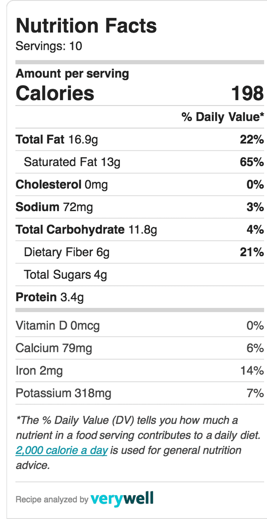The image size is (267, 519).
Task: Select the Amount per serving label
Action: point(72,74)
